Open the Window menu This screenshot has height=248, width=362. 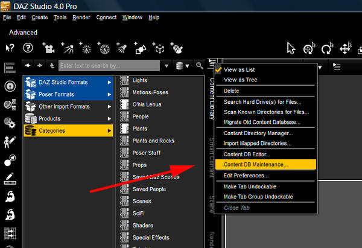pyautogui.click(x=132, y=17)
